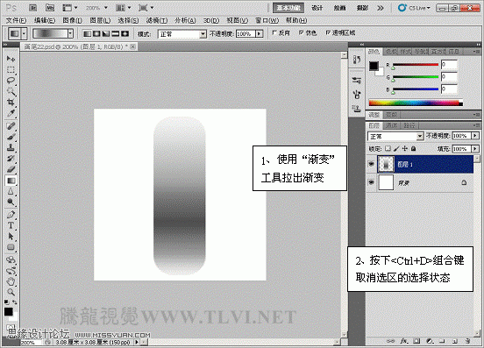The height and width of the screenshot is (348, 484).
Task: Select the Clone Stamp tool
Action: coord(11,147)
